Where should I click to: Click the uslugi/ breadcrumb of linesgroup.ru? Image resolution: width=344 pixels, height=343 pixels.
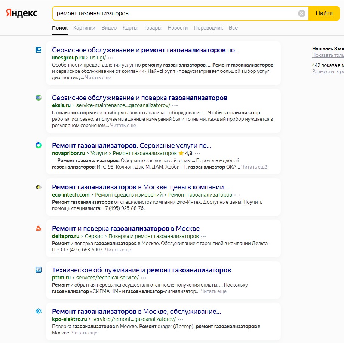(x=98, y=58)
